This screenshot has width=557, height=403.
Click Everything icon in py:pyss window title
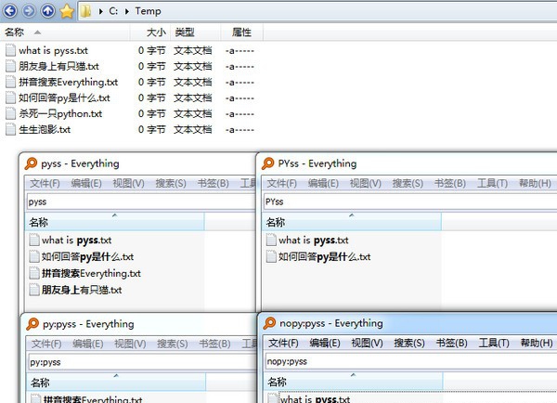click(32, 324)
